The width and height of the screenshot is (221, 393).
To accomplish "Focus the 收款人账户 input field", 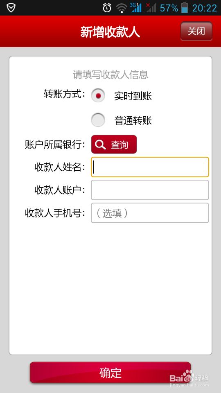I will coord(150,190).
